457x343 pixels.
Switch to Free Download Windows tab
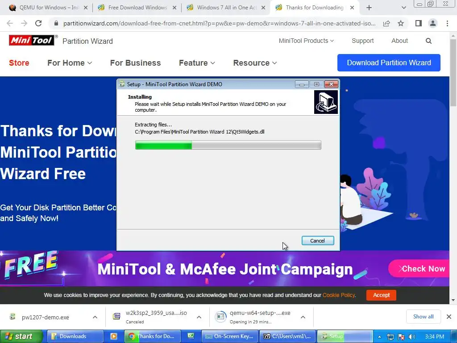pos(137,8)
